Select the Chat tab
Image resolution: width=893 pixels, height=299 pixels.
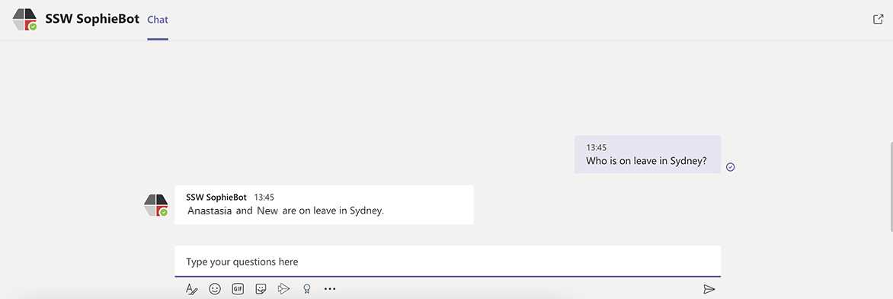pyautogui.click(x=158, y=19)
